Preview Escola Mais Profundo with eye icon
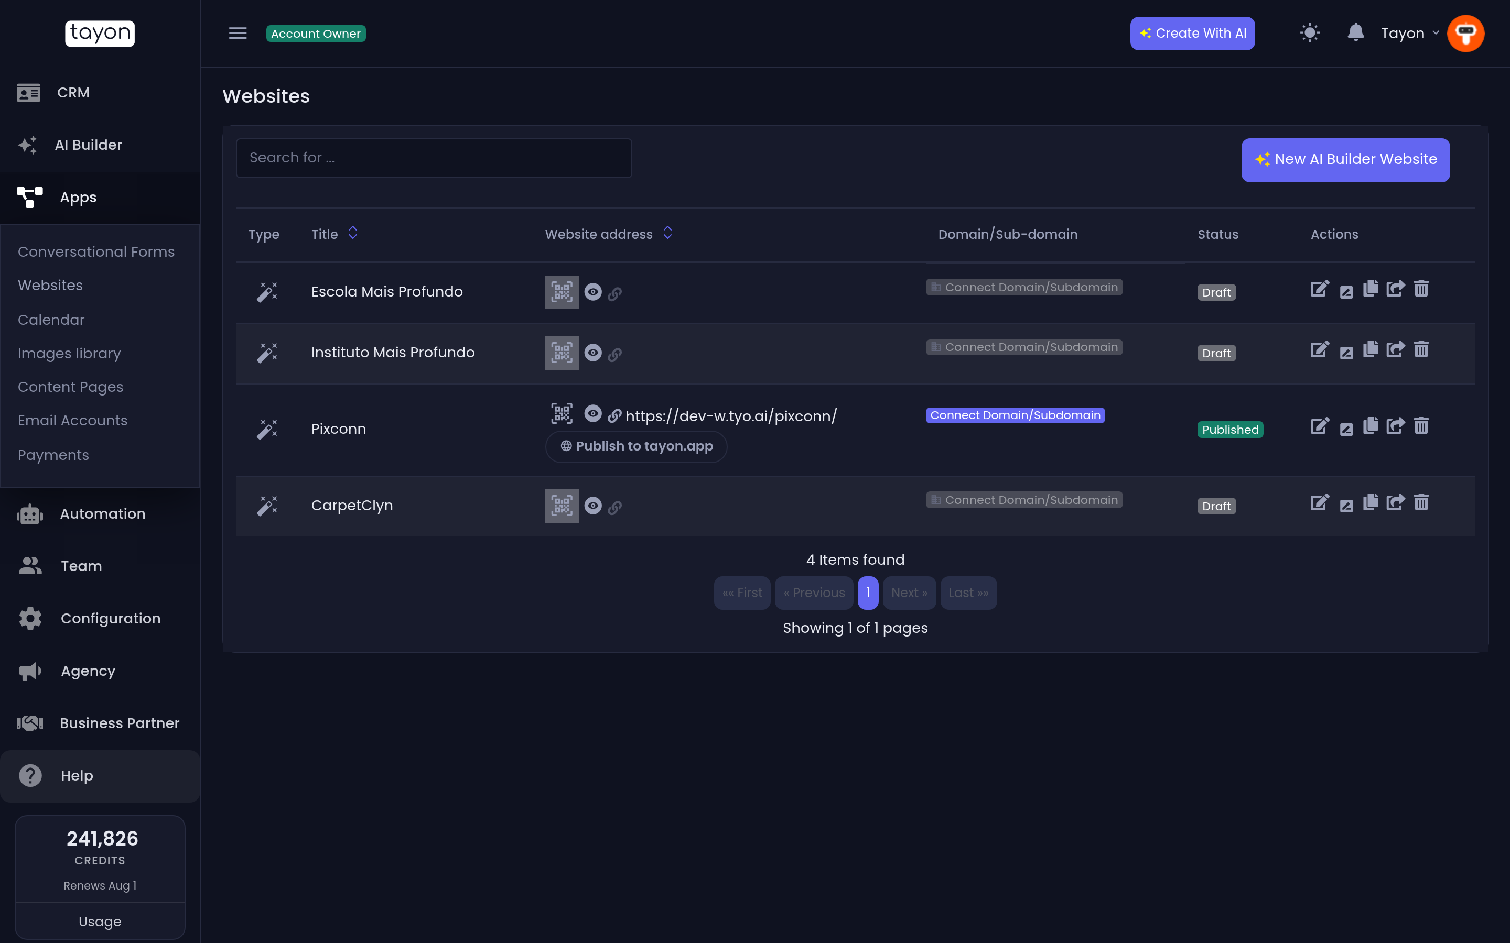1510x943 pixels. point(593,292)
